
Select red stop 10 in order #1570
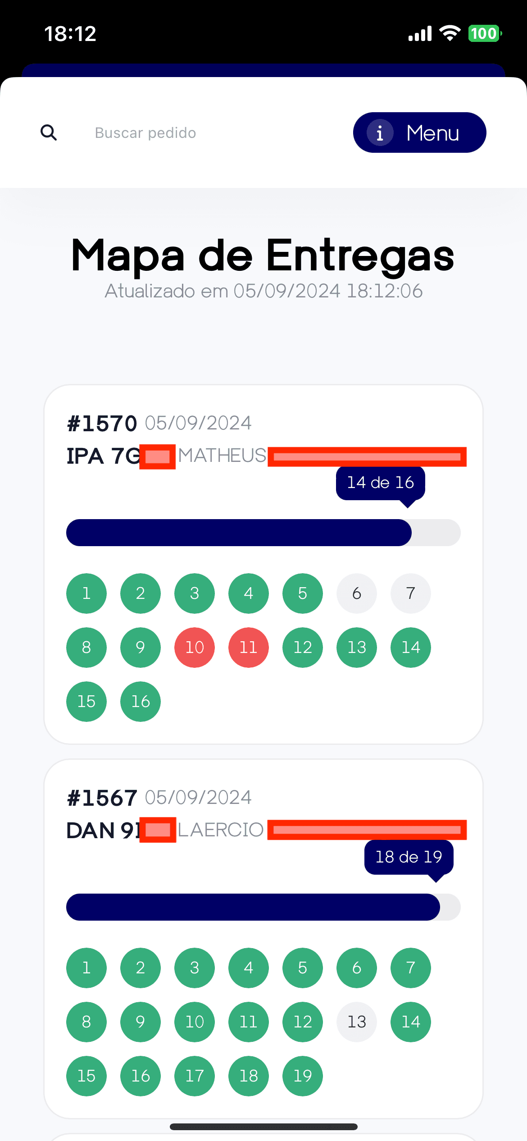tap(195, 648)
